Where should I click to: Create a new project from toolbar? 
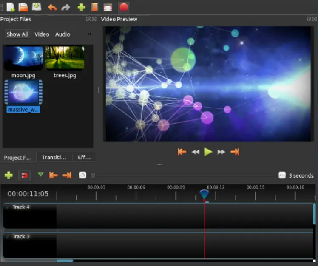point(11,7)
